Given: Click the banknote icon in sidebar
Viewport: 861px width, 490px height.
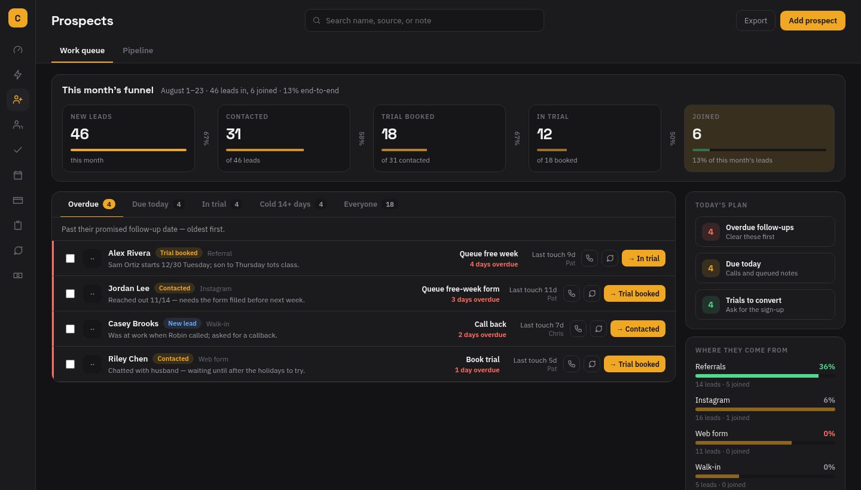Looking at the screenshot, I should (x=18, y=275).
